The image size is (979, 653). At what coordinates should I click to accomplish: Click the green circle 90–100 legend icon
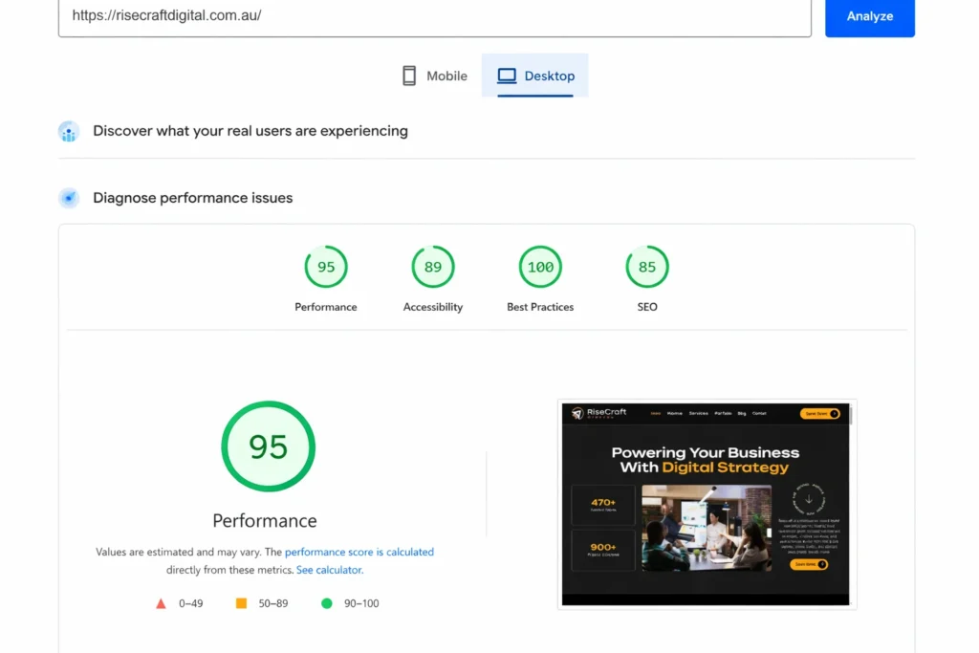pos(327,603)
